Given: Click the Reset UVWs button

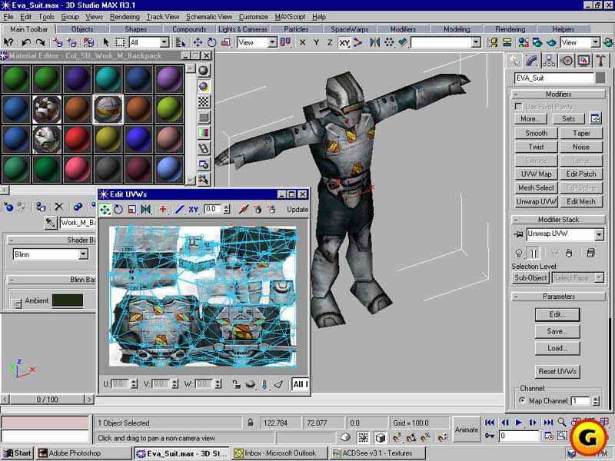Looking at the screenshot, I should coord(557,371).
